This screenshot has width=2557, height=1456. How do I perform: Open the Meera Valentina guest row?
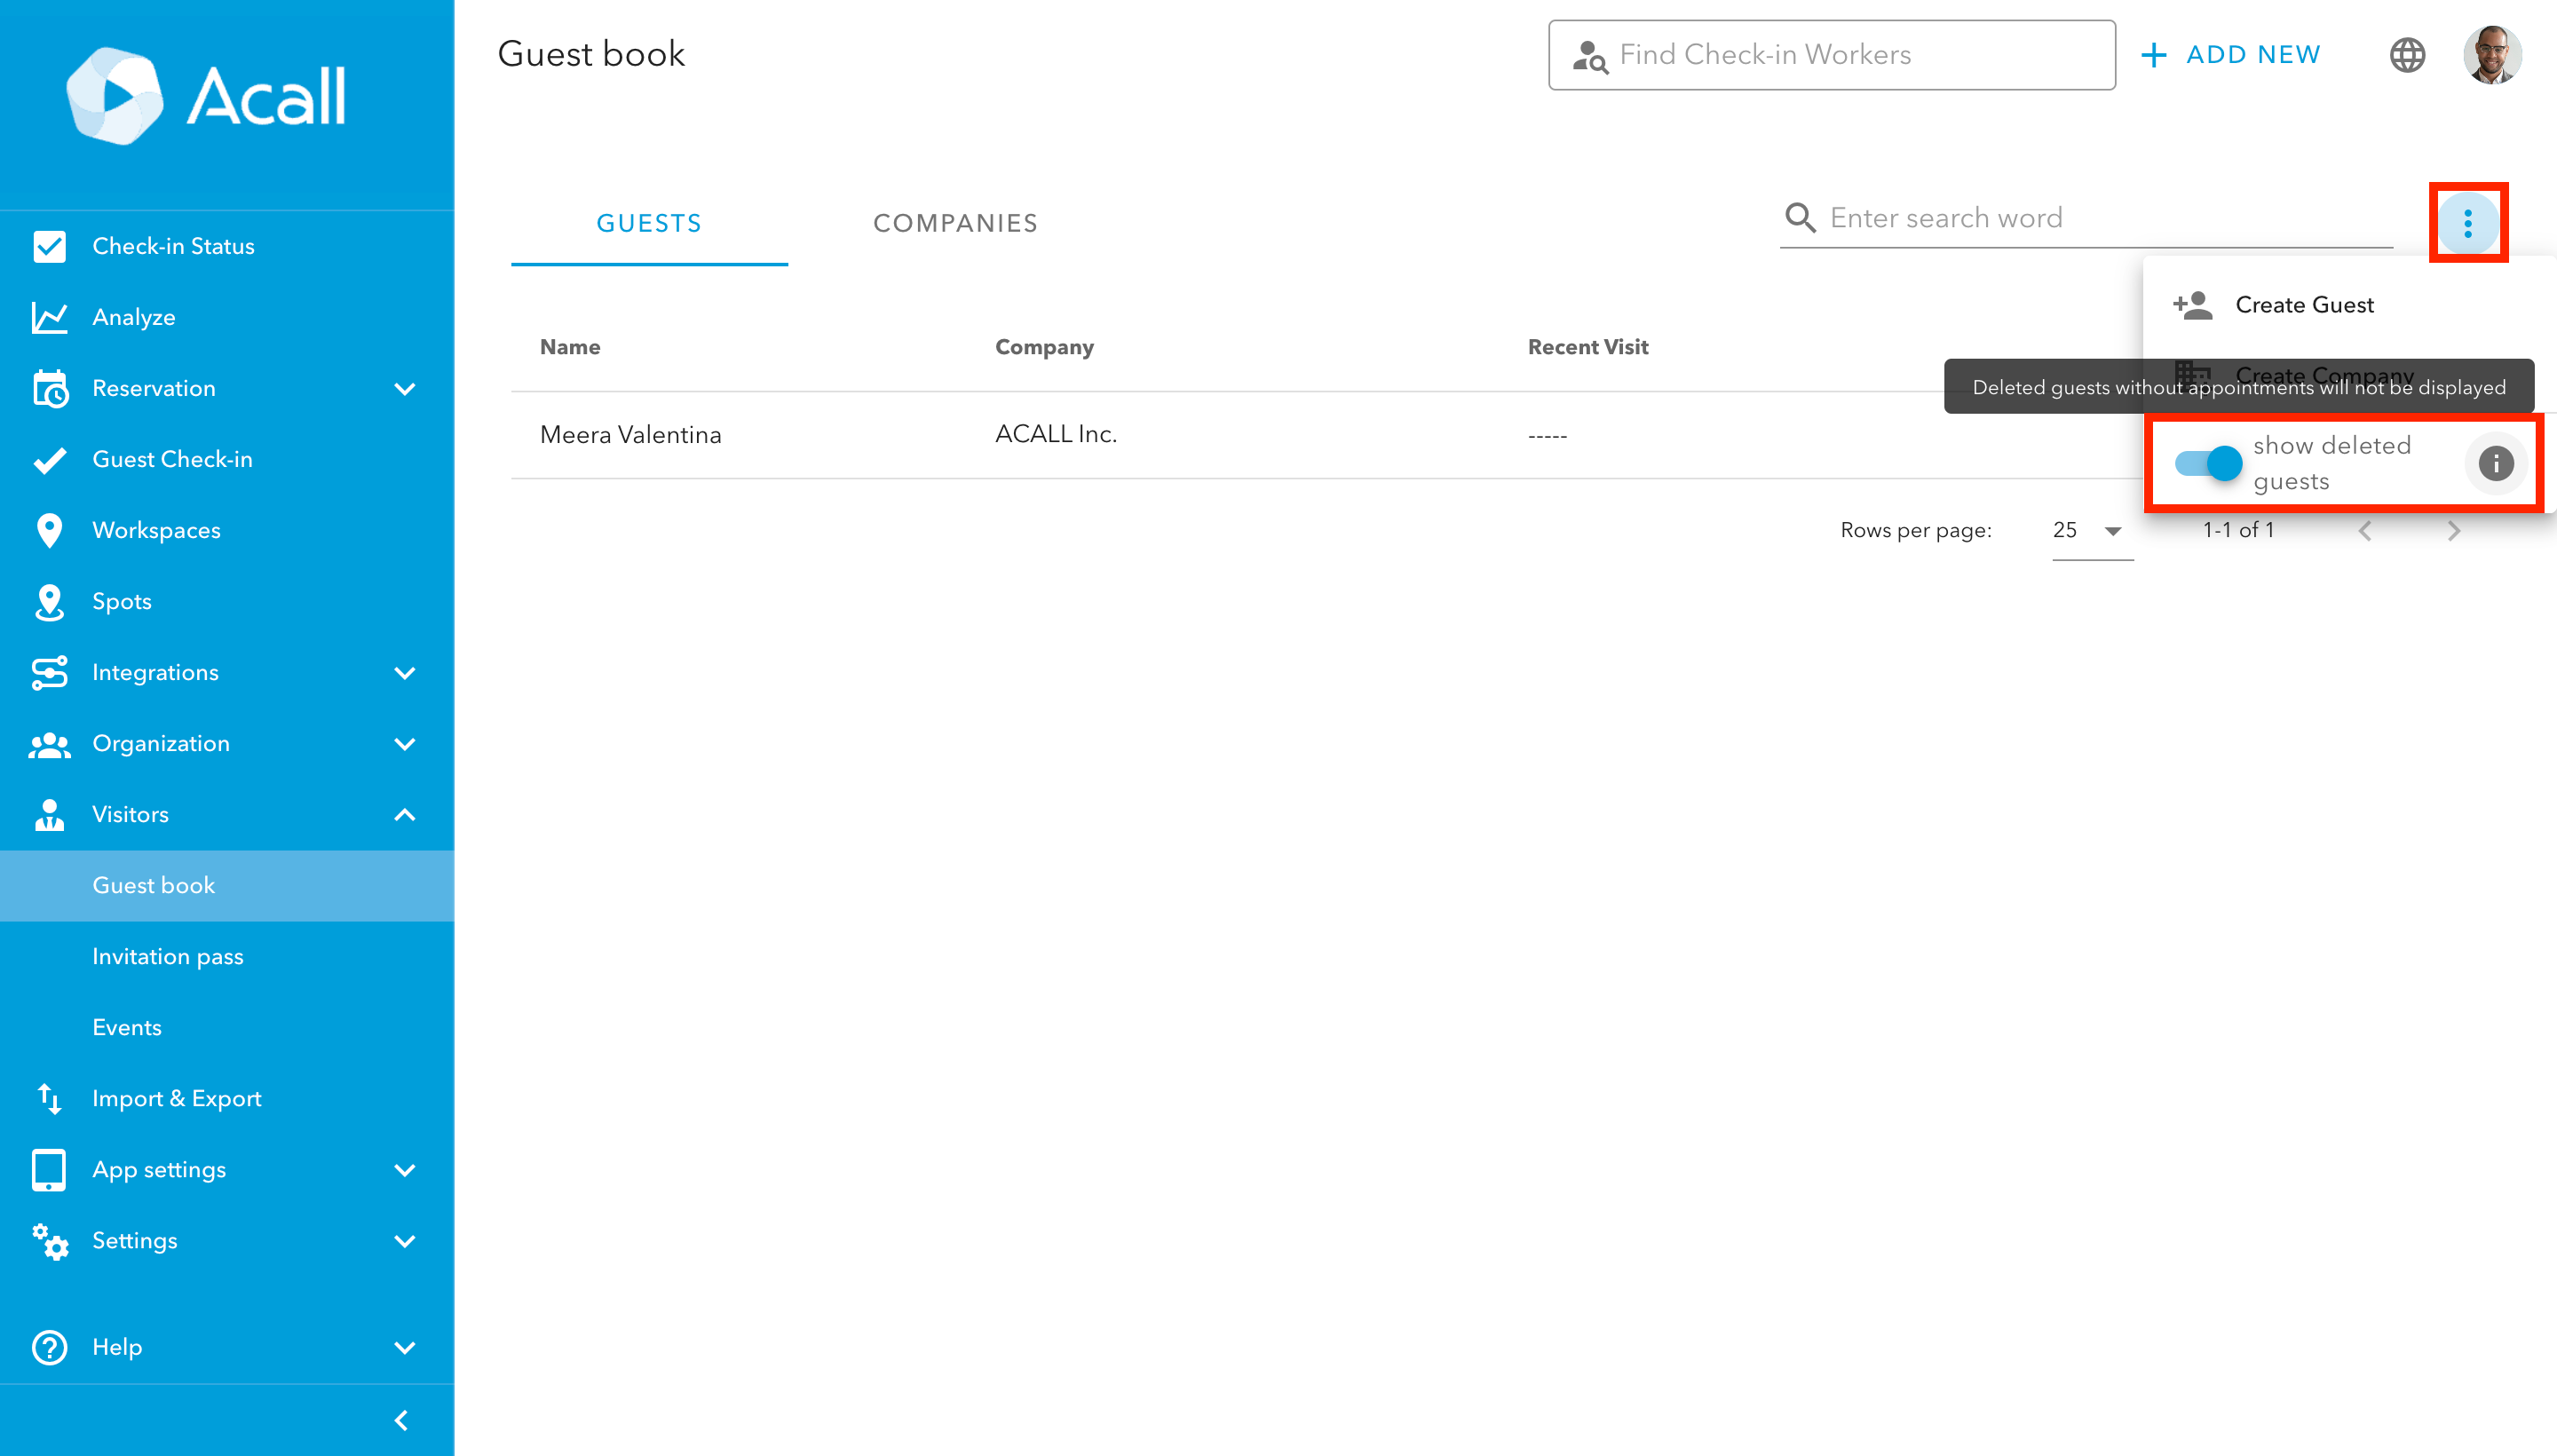pos(1327,435)
